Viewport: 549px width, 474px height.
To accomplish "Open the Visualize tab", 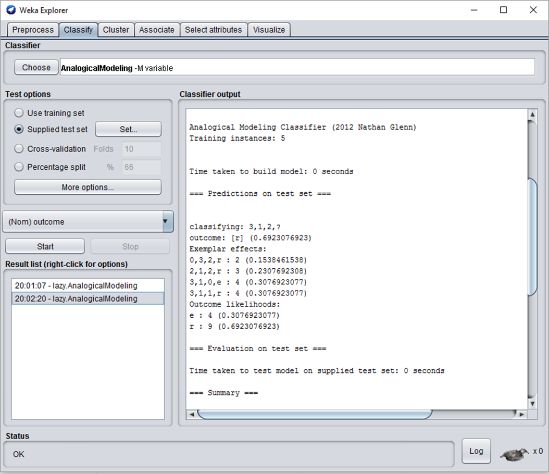I will [x=269, y=30].
